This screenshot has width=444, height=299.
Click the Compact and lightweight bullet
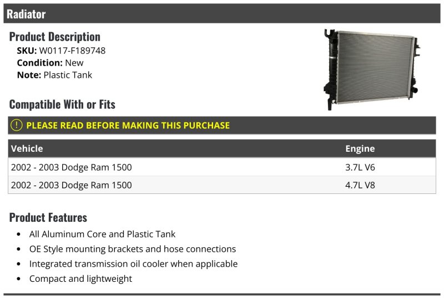pos(80,278)
